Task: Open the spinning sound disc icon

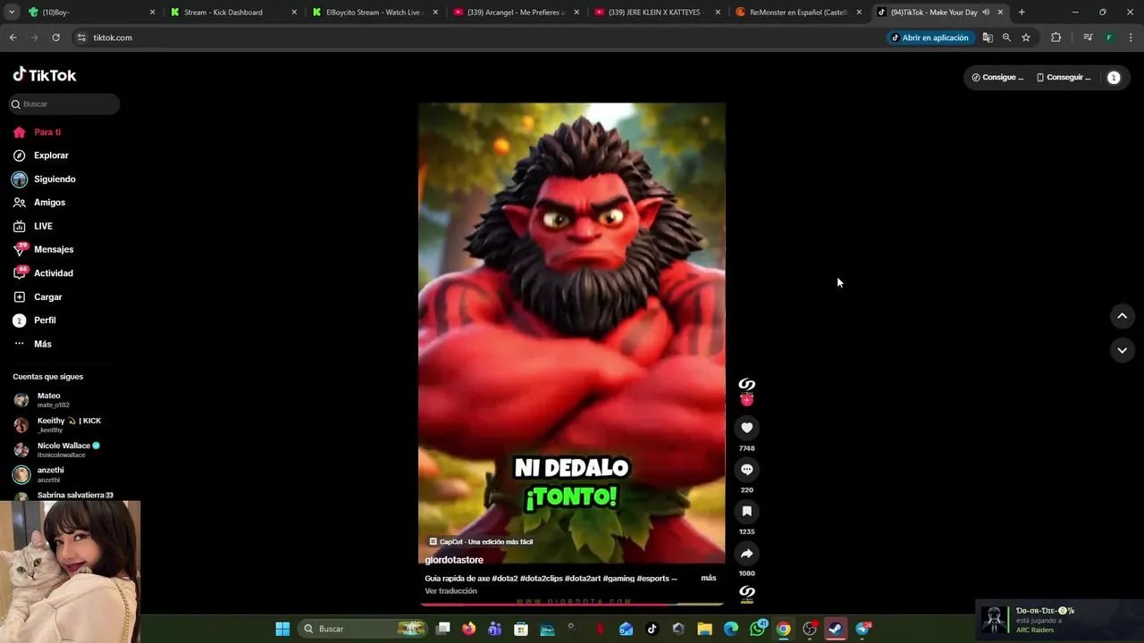Action: pos(746,594)
